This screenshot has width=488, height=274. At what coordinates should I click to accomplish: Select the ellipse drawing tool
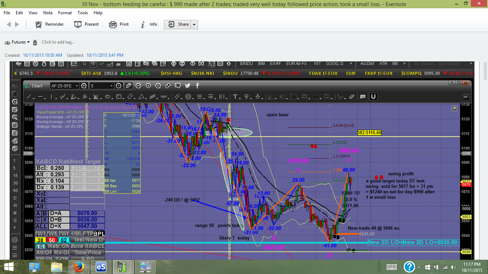(x=108, y=97)
